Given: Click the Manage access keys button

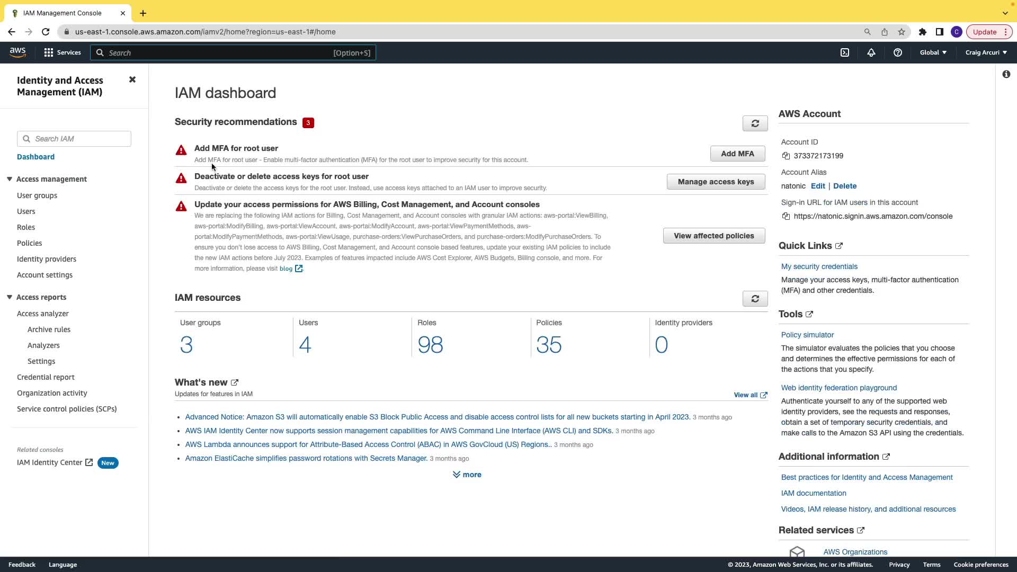Looking at the screenshot, I should 716,182.
